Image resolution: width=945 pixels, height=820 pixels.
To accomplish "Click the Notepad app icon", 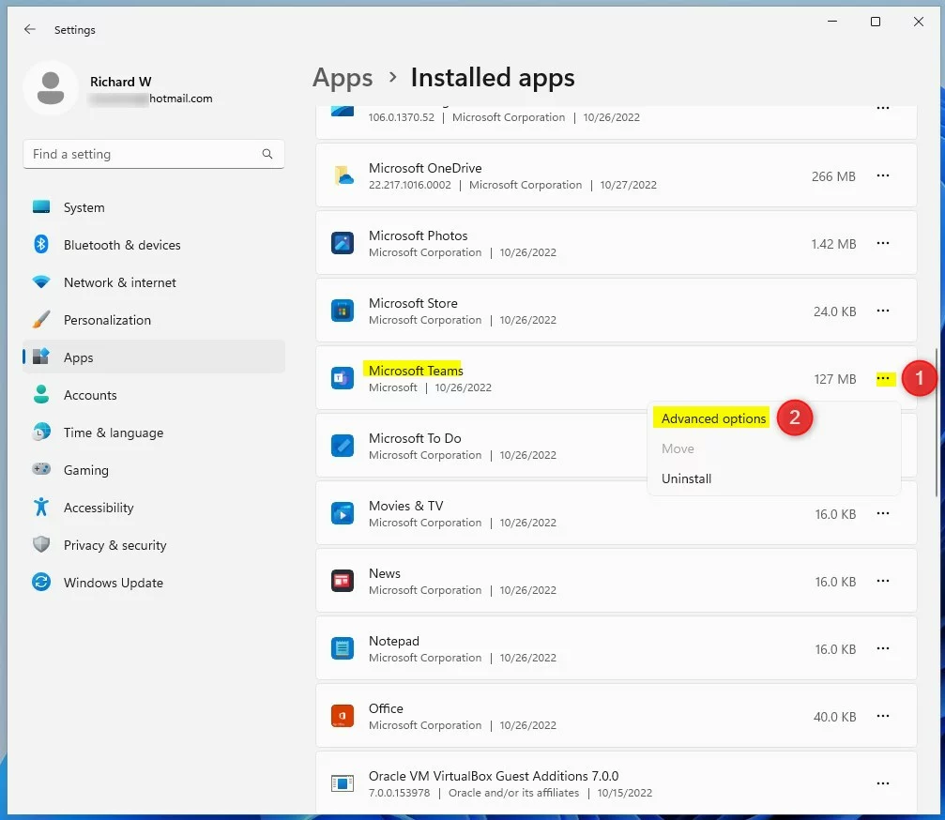I will 343,649.
